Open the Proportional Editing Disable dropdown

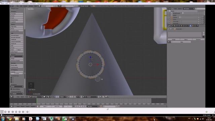point(17,94)
